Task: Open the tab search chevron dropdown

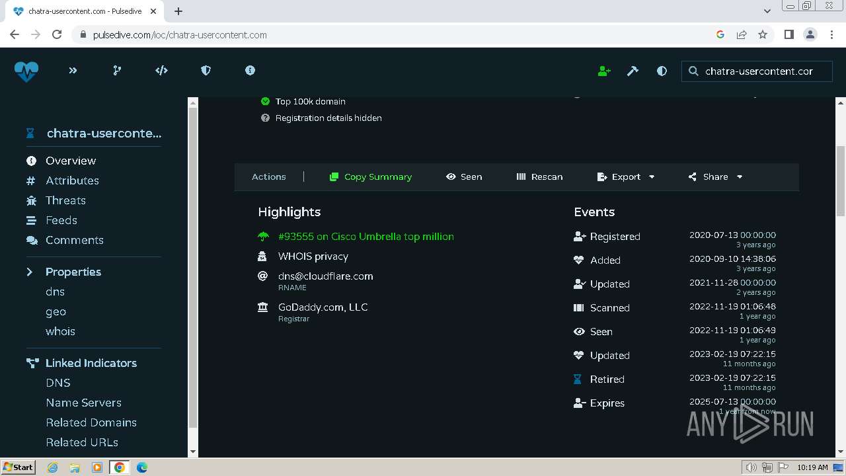Action: [x=767, y=11]
